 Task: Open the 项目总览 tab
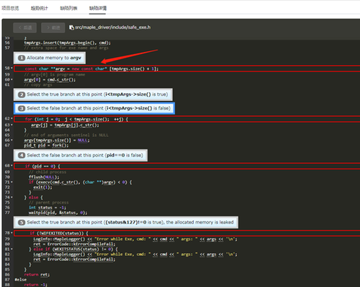tap(10, 8)
